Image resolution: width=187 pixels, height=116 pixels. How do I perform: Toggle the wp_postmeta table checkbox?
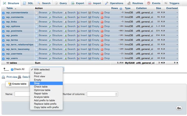click(x=3, y=31)
